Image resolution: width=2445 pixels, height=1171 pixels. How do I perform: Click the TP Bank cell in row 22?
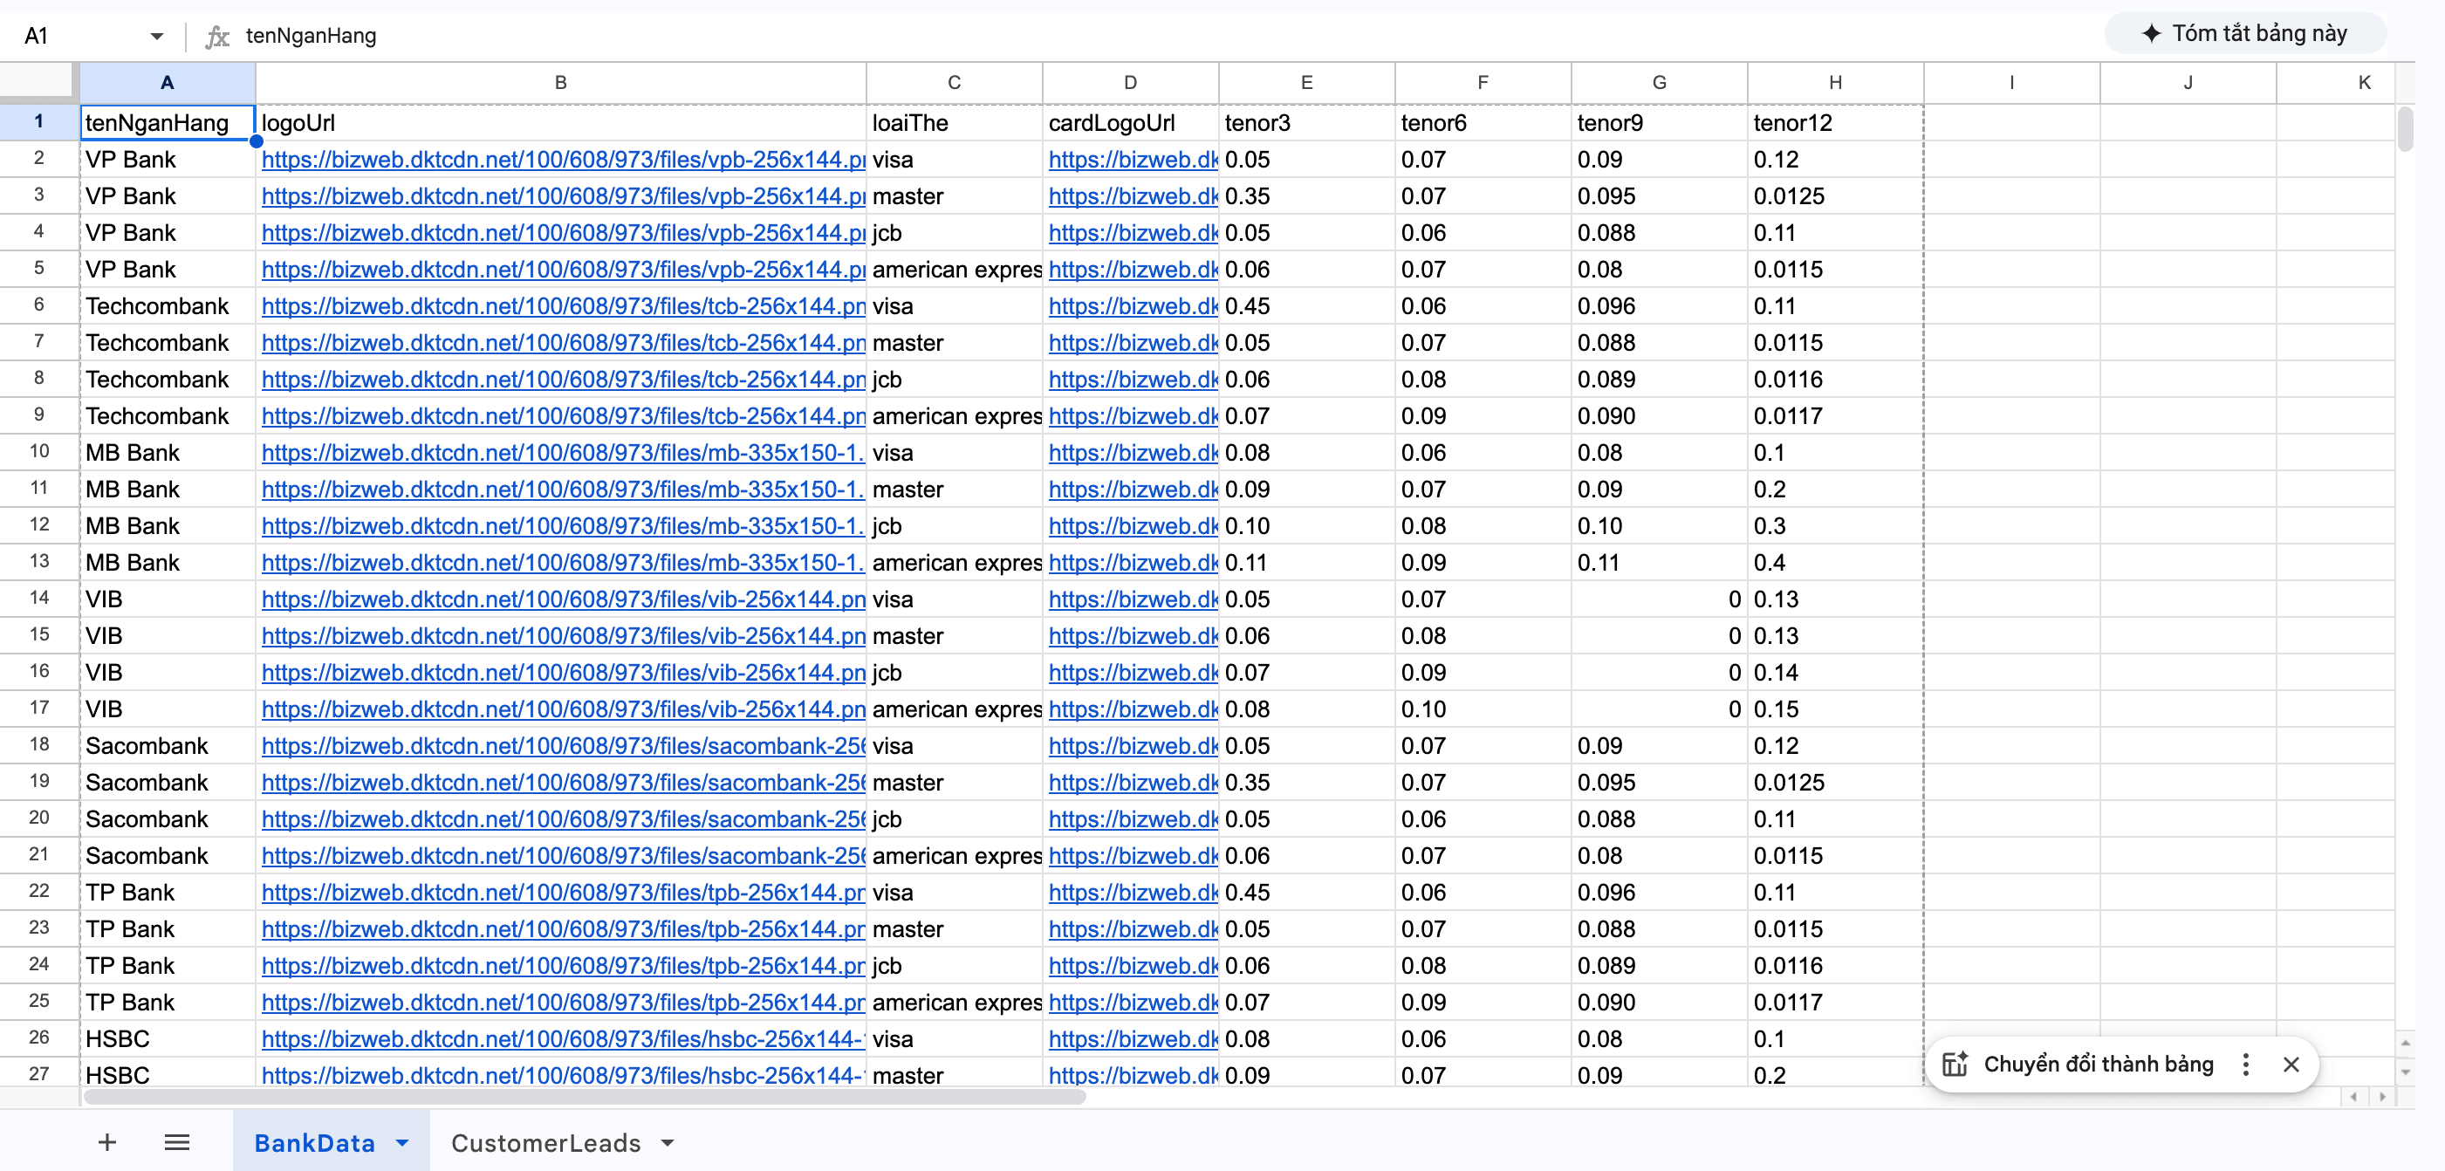coord(167,892)
